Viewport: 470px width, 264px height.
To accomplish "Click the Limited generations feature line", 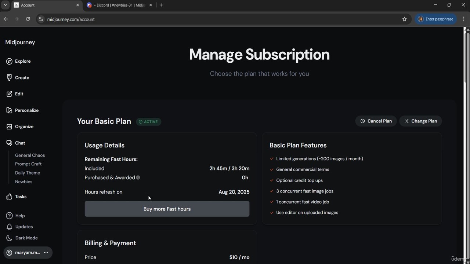I will (x=319, y=159).
